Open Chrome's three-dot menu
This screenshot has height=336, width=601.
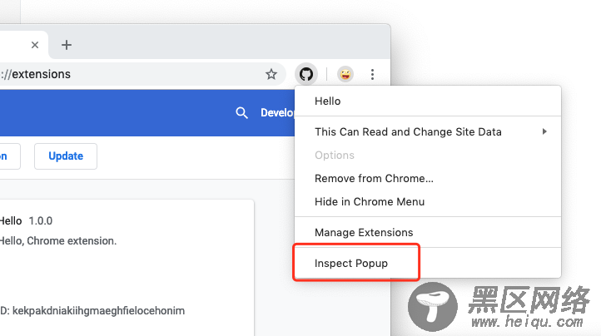click(372, 74)
